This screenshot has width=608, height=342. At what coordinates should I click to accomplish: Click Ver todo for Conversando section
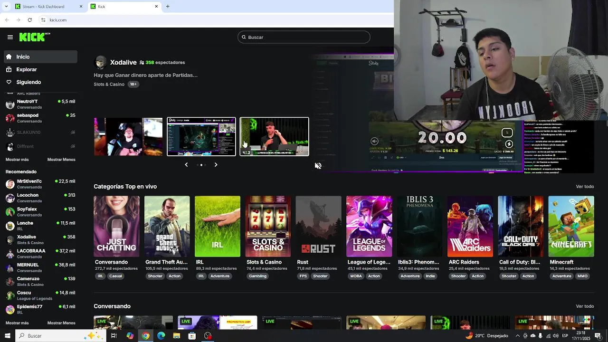click(x=585, y=306)
